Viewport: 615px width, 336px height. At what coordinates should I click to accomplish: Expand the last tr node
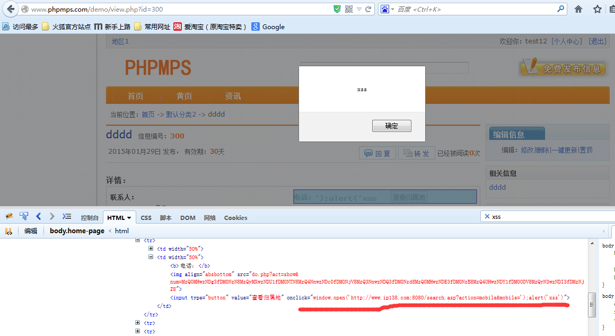click(x=138, y=331)
